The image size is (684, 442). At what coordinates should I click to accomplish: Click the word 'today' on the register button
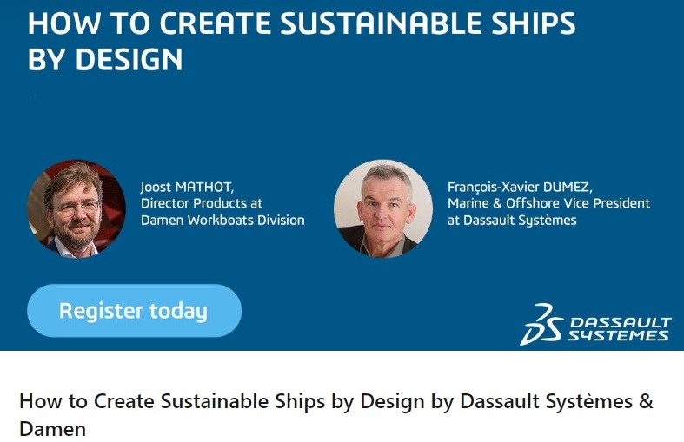[178, 310]
